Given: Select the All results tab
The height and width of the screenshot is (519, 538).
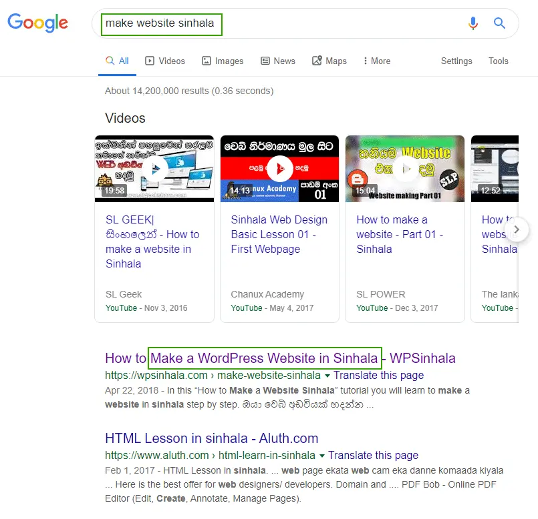Looking at the screenshot, I should click(117, 61).
